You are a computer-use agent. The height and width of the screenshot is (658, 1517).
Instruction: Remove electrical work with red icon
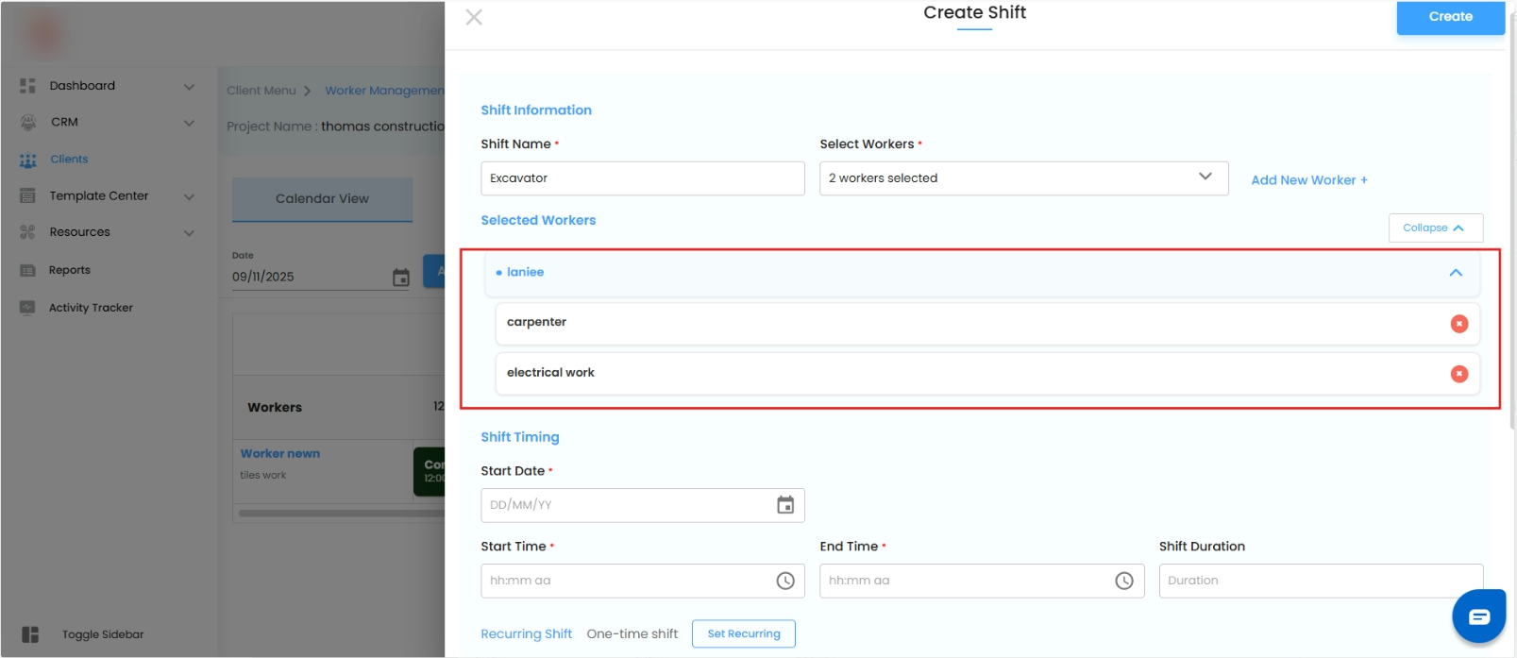coord(1458,374)
